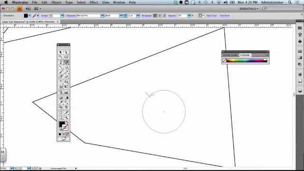
Task: Open the Arrange Documents dropdown
Action: 38,9
